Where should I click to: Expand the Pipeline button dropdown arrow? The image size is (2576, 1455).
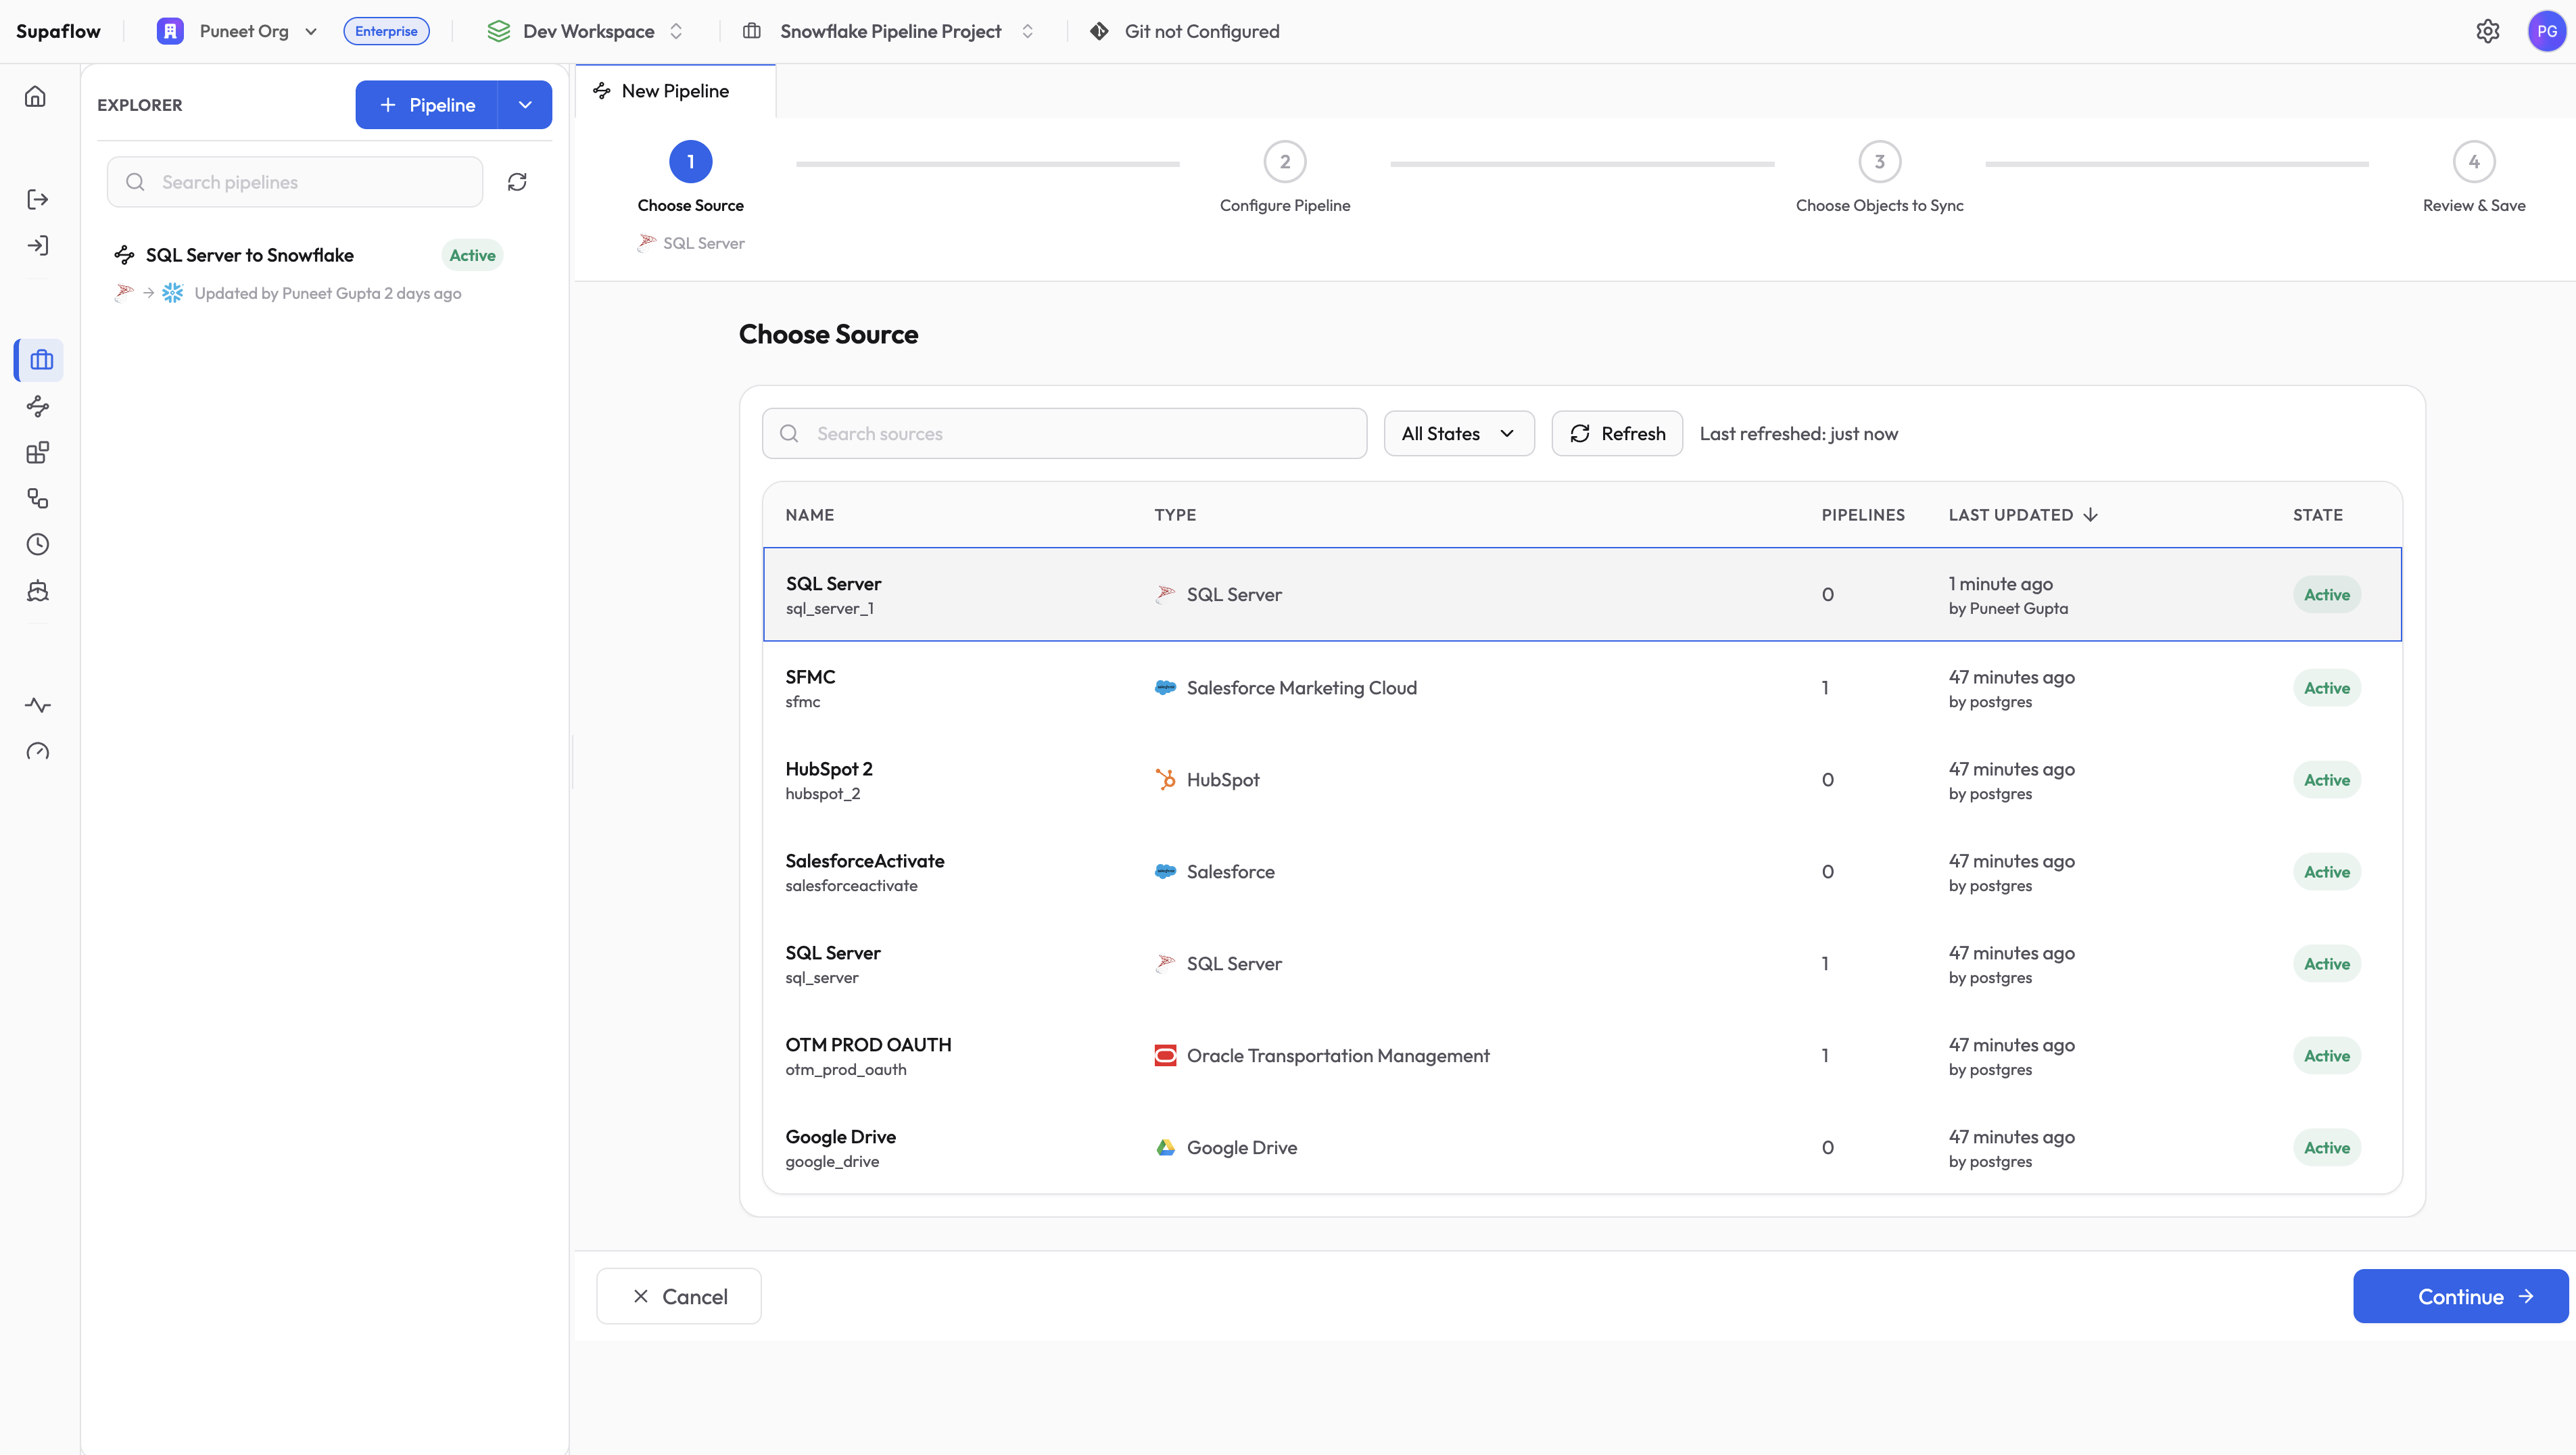tap(525, 105)
